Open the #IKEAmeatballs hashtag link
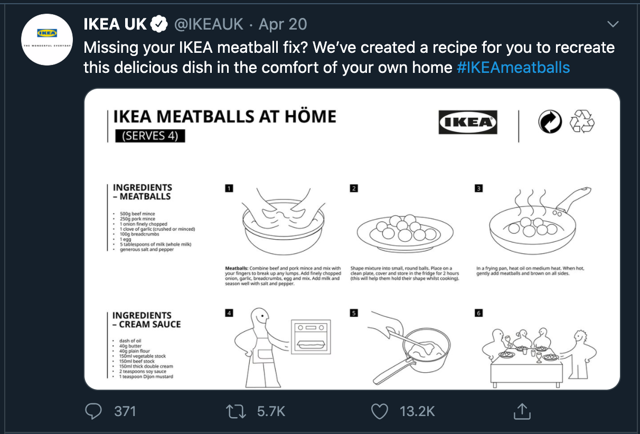 click(513, 68)
